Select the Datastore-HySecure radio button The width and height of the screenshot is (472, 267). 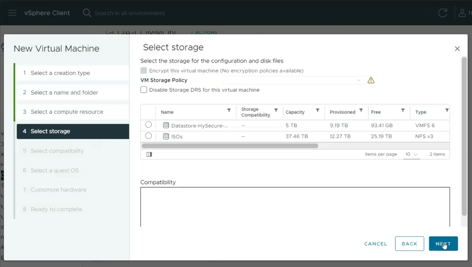point(148,124)
